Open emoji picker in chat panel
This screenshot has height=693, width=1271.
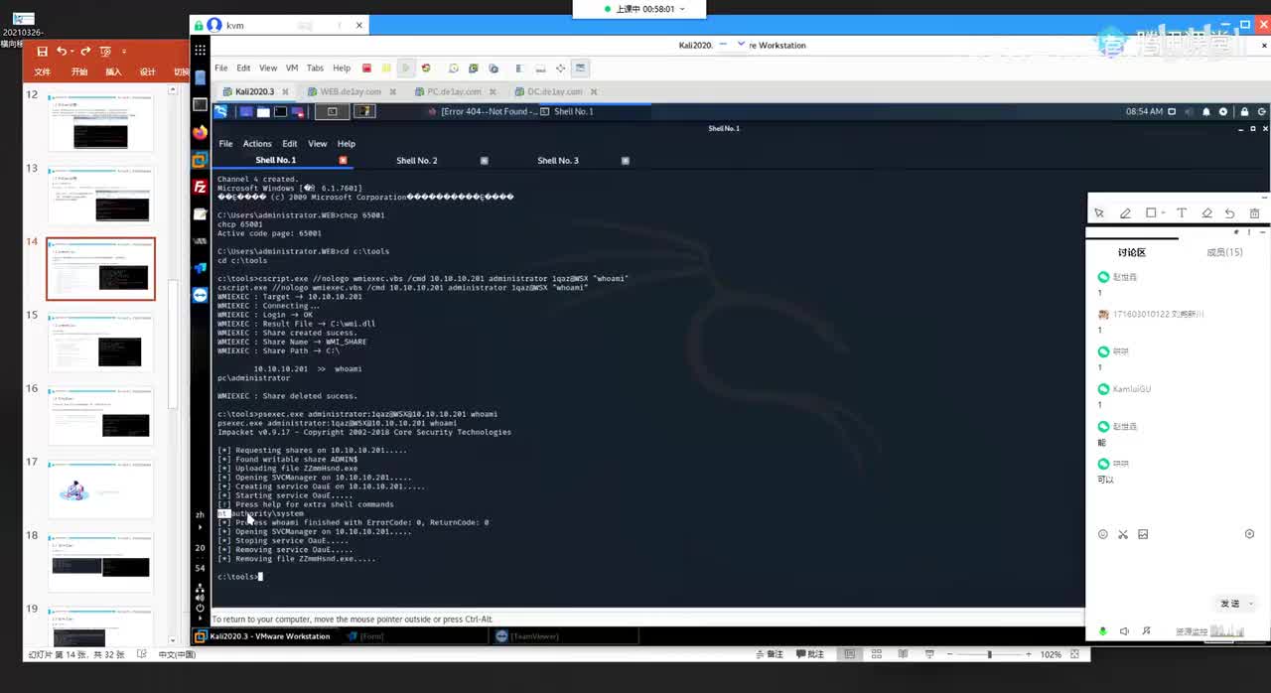(1102, 534)
